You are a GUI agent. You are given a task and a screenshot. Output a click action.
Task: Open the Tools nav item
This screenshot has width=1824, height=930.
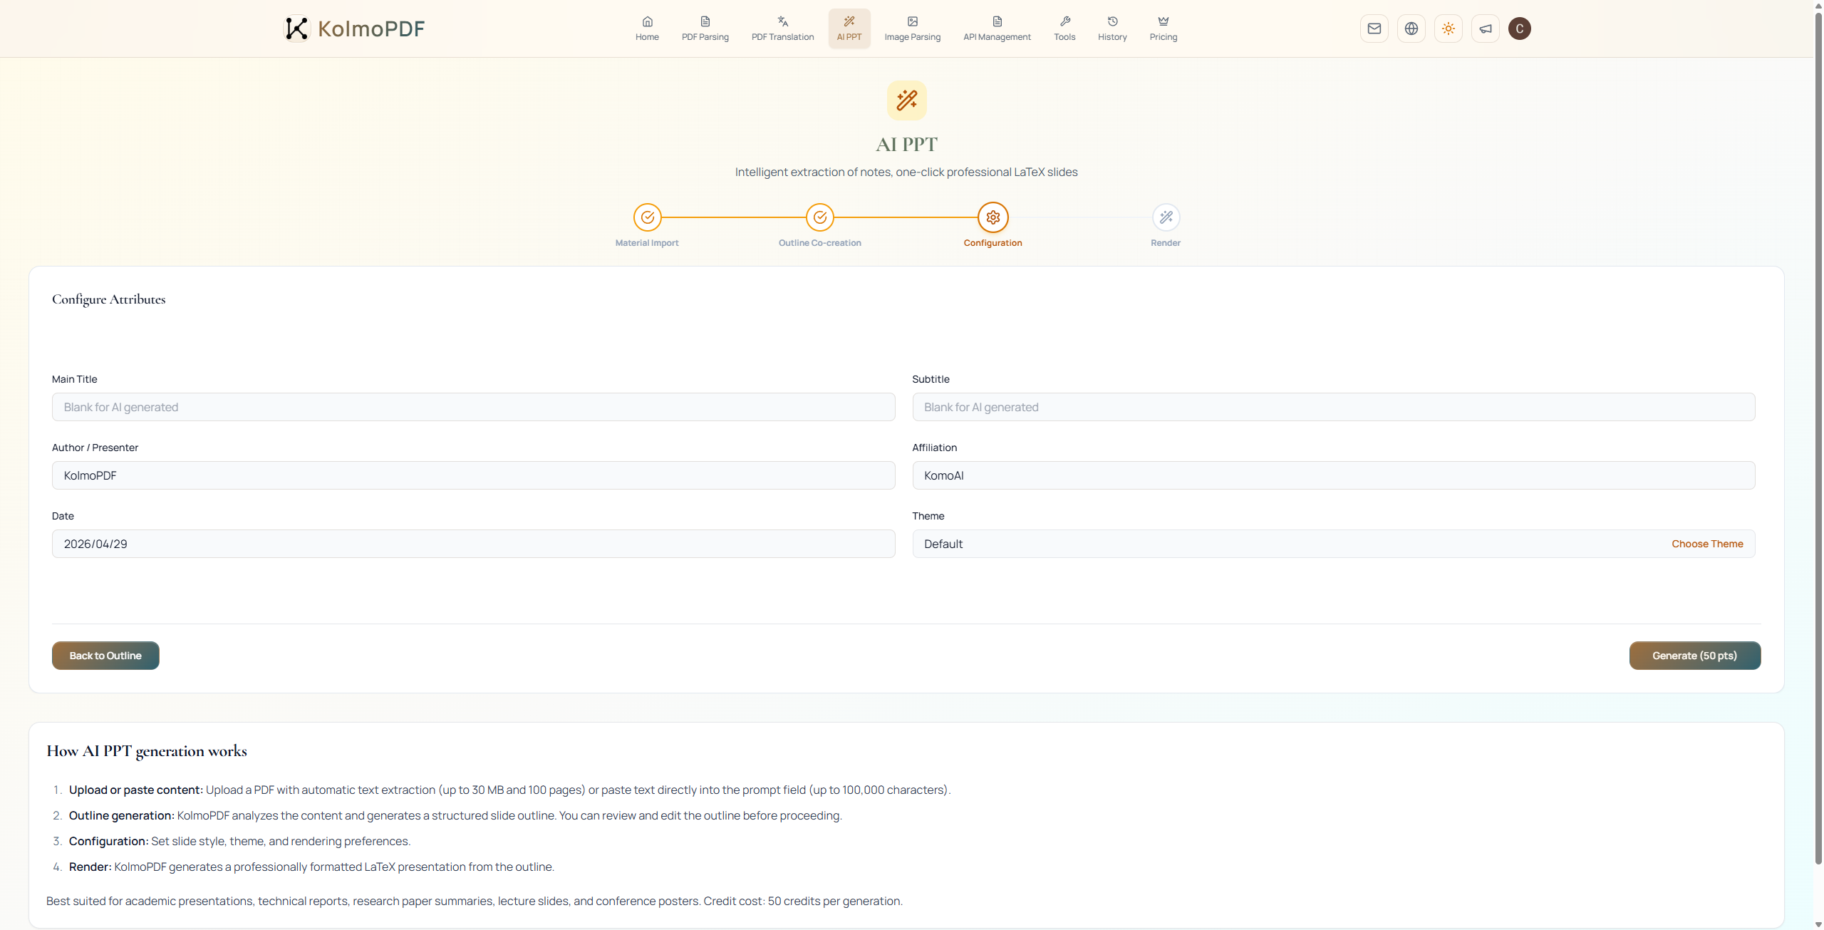[x=1064, y=29]
